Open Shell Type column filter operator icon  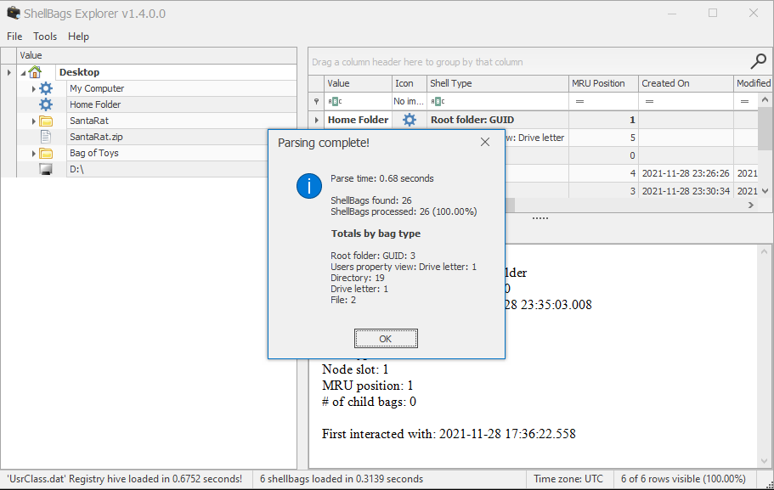[438, 101]
